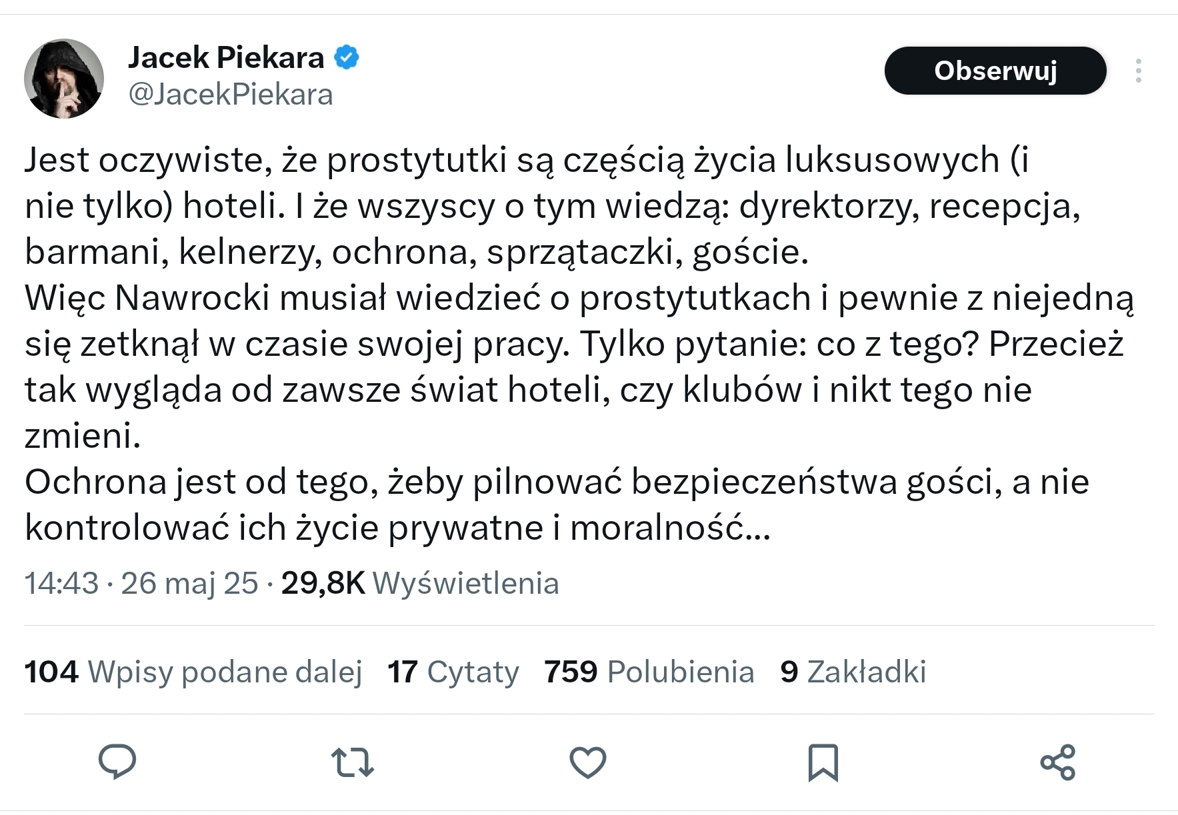Click the 14:43 · 26 maj 25 timestamp
This screenshot has height=815, width=1178.
[x=141, y=584]
